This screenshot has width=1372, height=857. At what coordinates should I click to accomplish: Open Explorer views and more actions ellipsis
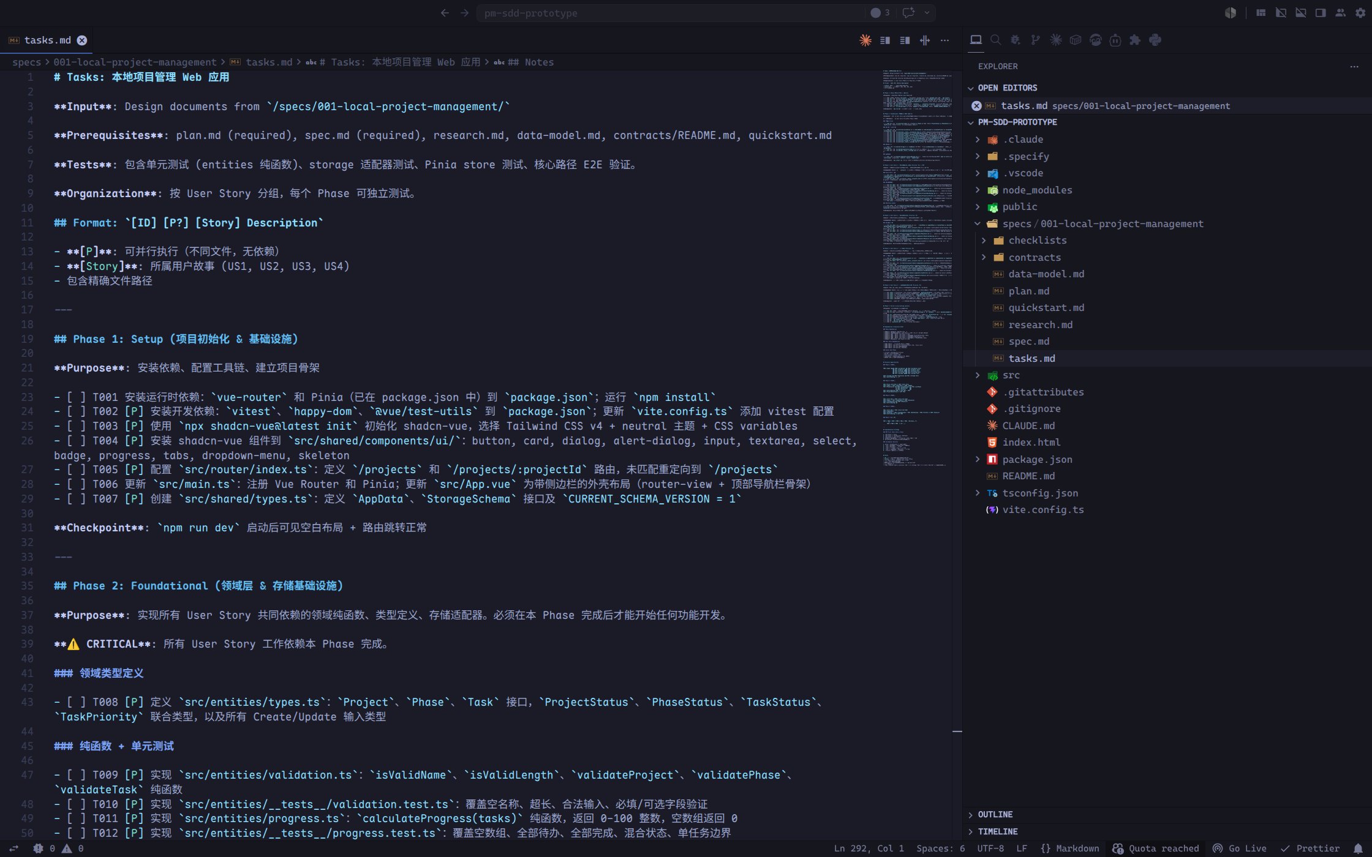pyautogui.click(x=1354, y=66)
